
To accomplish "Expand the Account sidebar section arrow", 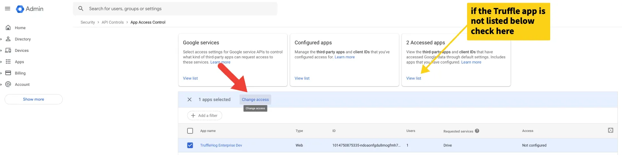I will [x=2, y=84].
